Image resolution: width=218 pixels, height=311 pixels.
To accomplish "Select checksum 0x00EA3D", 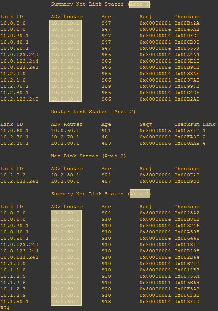I will tap(187, 137).
